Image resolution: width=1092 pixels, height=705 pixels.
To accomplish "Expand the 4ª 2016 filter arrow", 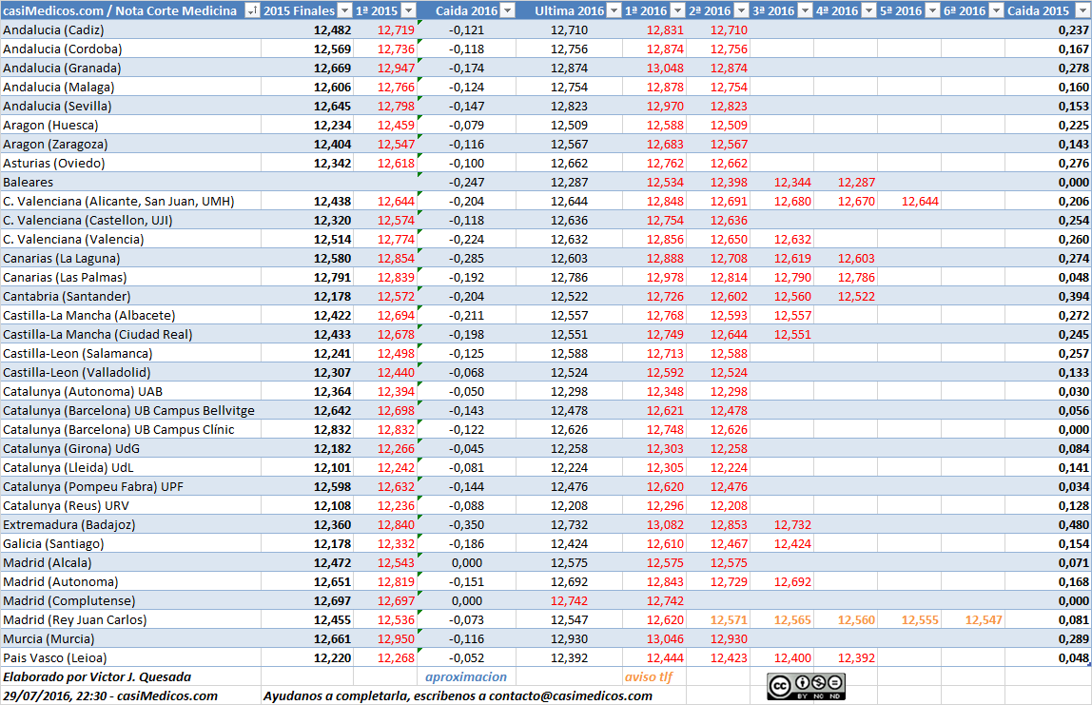I will coord(869,10).
